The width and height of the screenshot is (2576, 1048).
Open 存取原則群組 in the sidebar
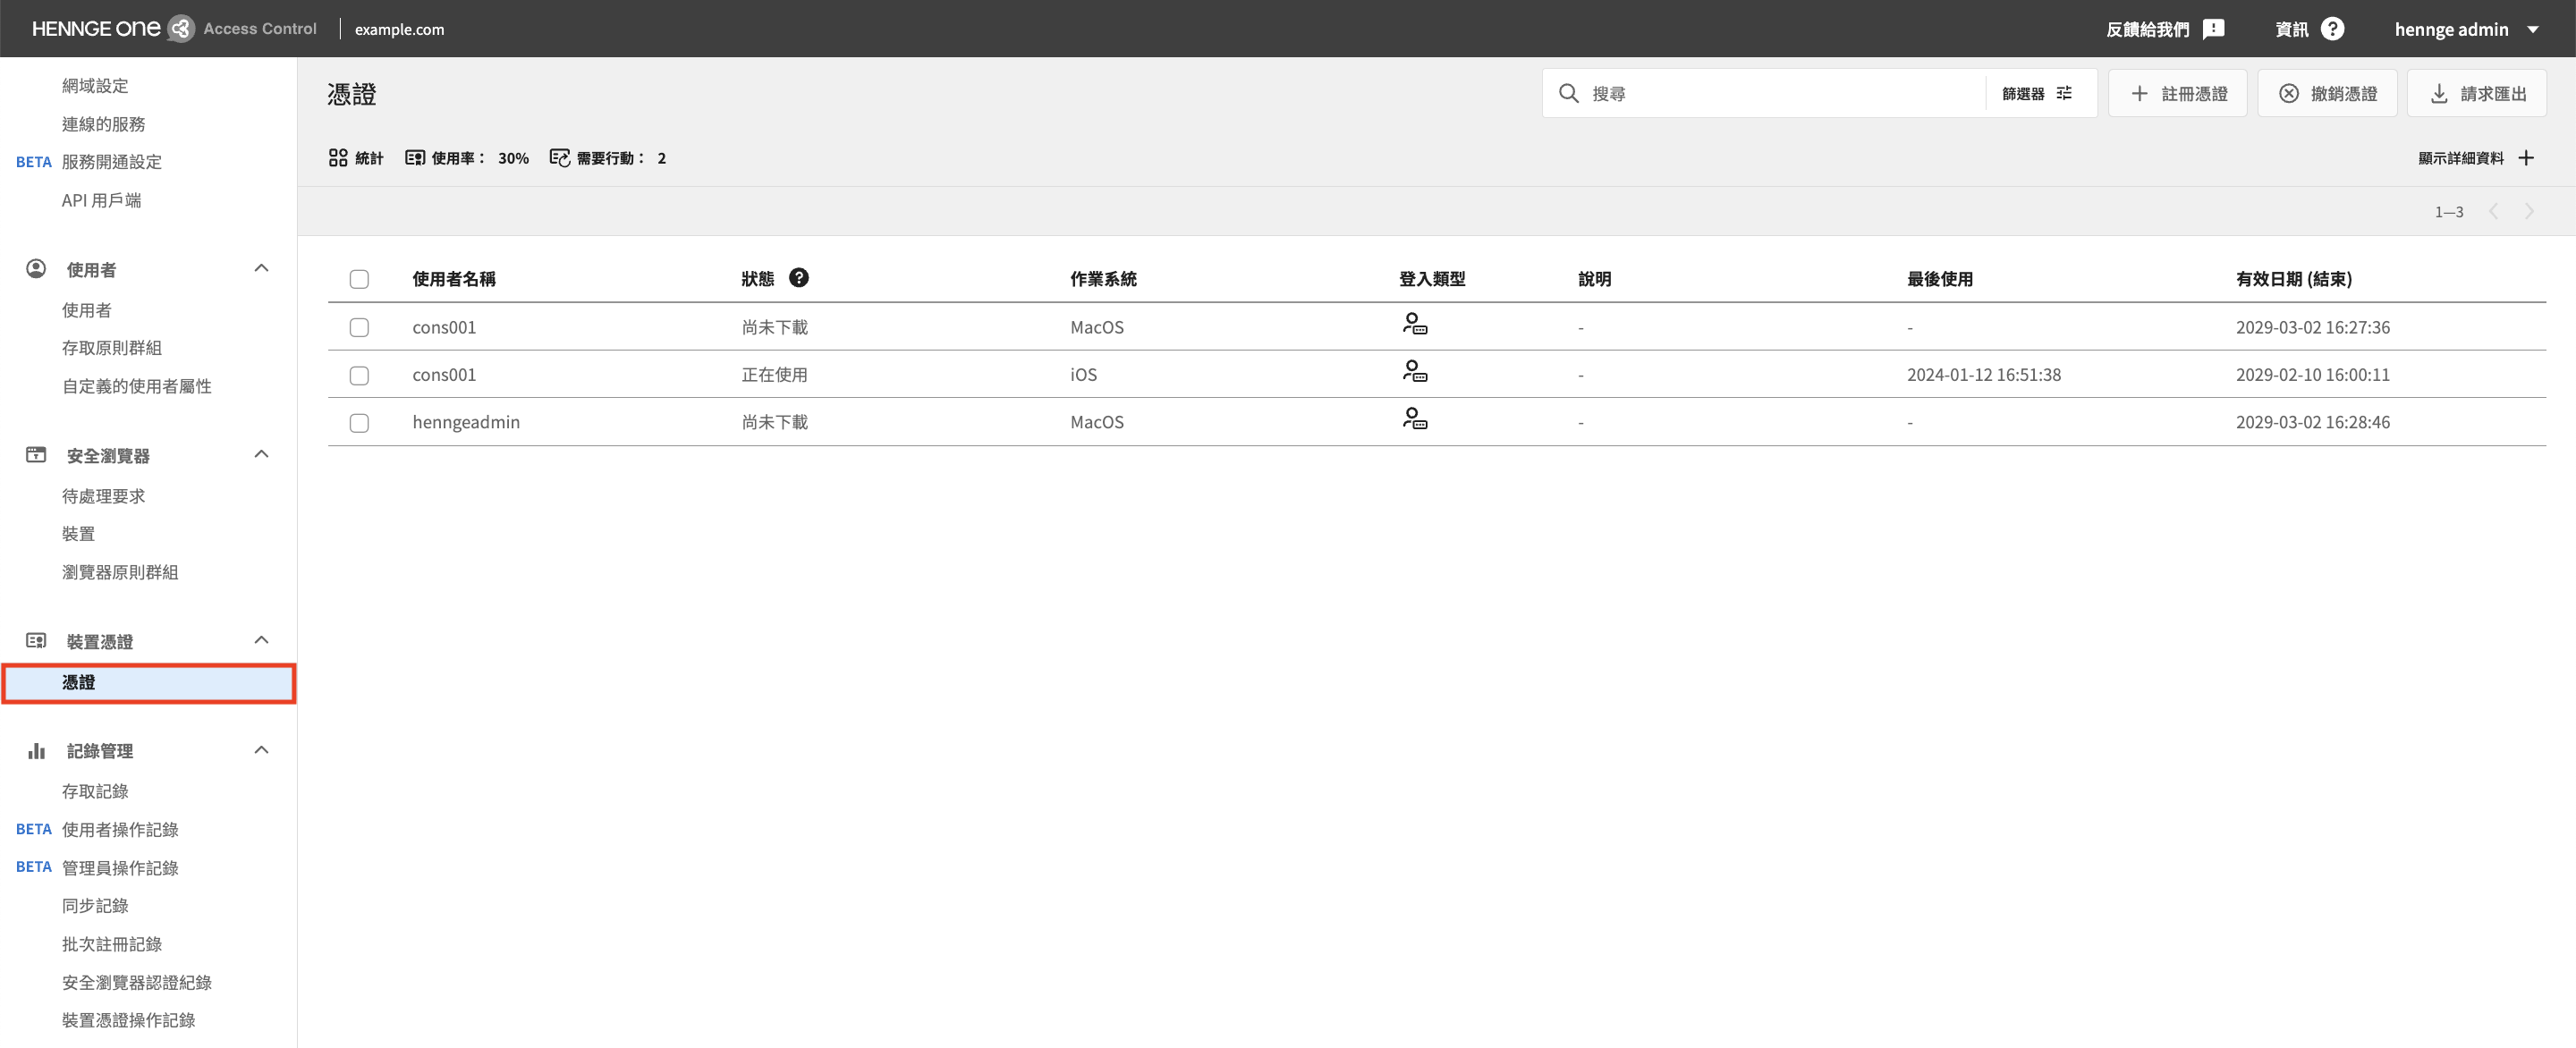[x=111, y=348]
